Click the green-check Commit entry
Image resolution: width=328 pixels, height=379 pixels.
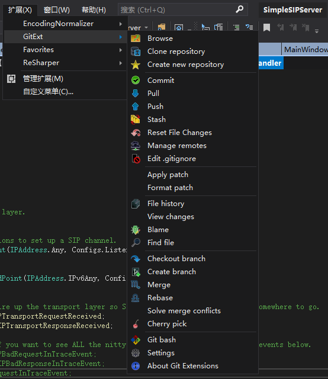coord(192,81)
